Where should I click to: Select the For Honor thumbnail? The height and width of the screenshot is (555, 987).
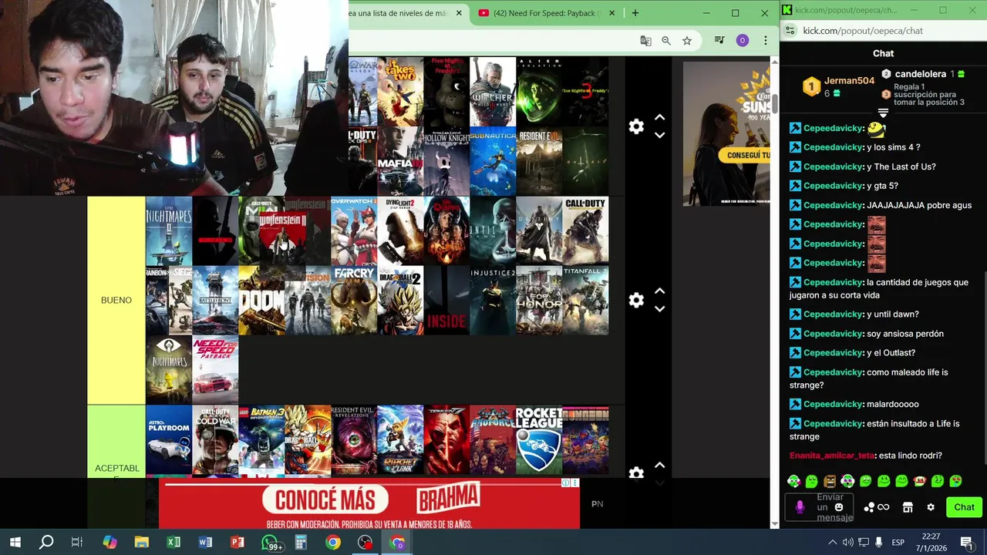pyautogui.click(x=539, y=301)
